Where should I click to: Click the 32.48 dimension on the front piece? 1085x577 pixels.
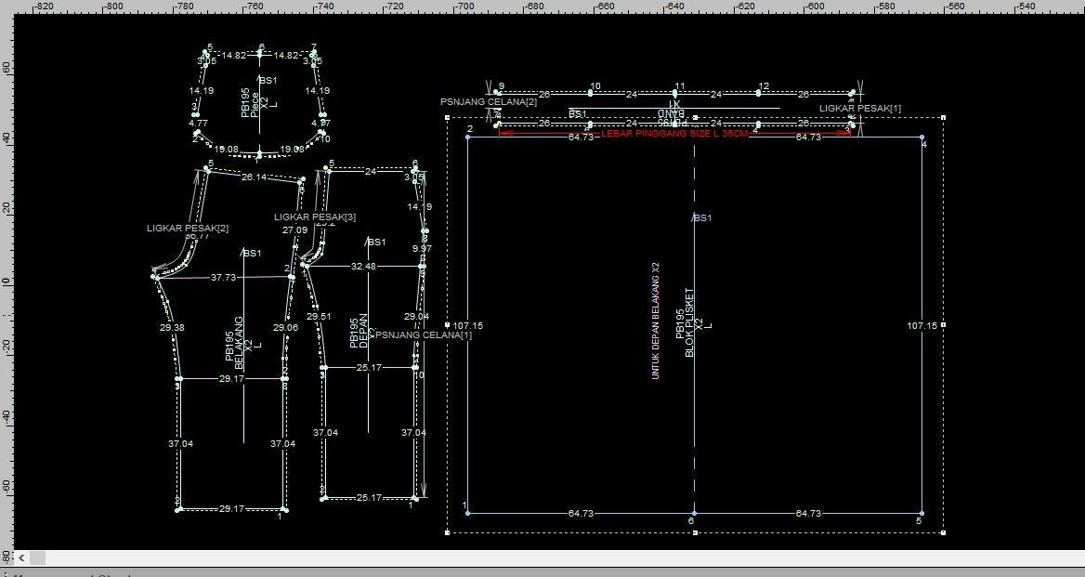click(363, 267)
